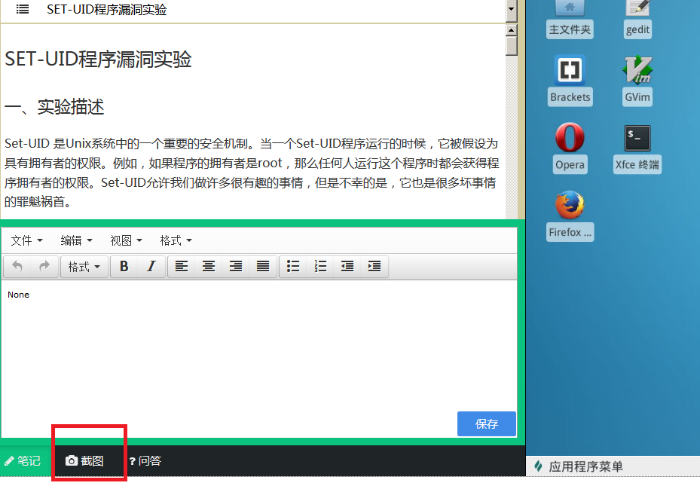Launch GVim from the desktop
The image size is (700, 486).
[637, 81]
